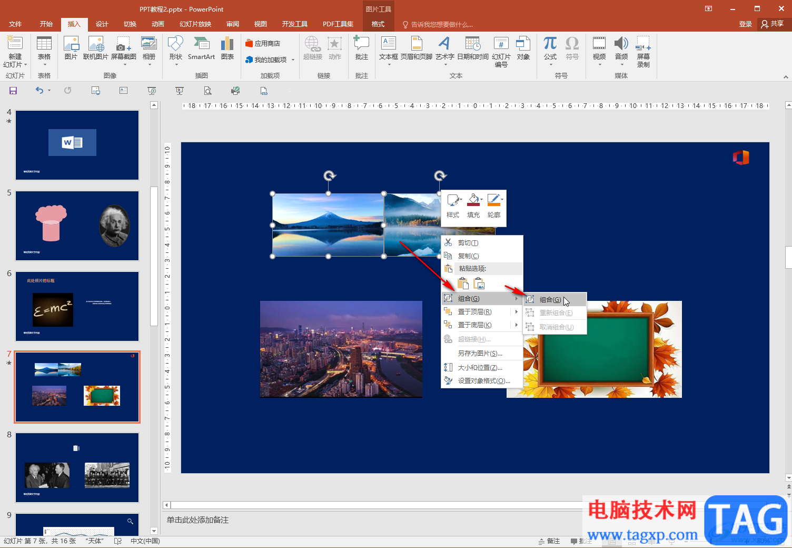The image size is (792, 548).
Task: Open the 屏幕截图 screenshot tool
Action: (124, 51)
